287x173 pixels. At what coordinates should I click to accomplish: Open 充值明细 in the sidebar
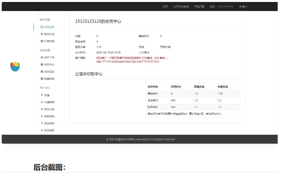pos(49,102)
